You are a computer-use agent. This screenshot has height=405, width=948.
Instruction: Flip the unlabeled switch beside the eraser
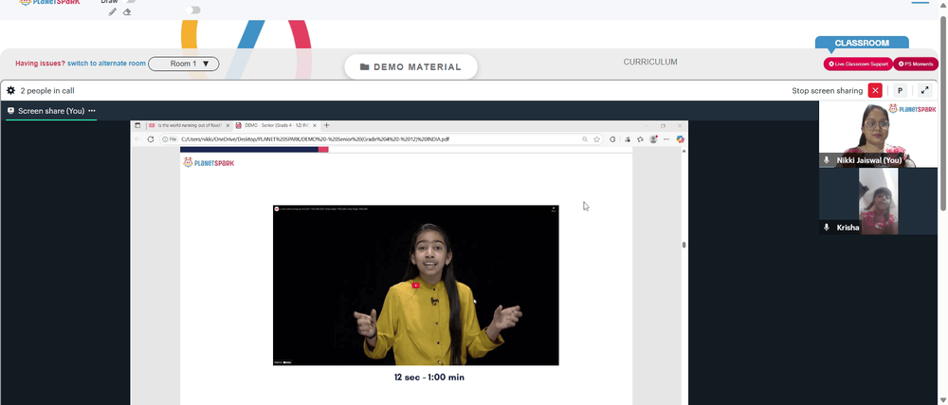click(193, 10)
